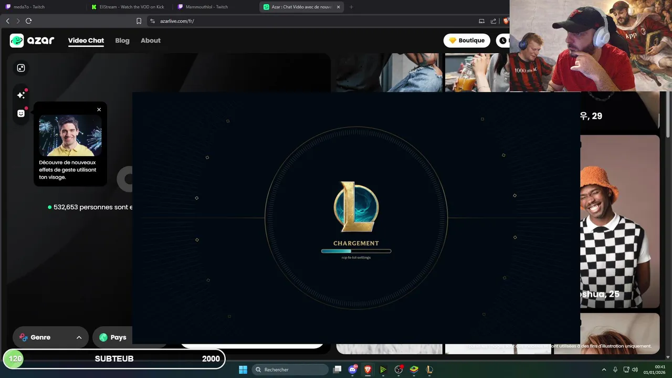Close the Azar Chat Vidéo tab
This screenshot has width=672, height=378.
tap(338, 7)
